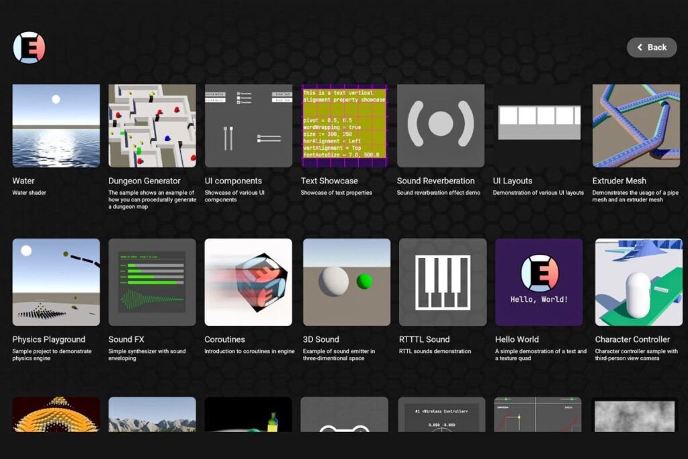Open the Coroutines spinning cube sample
This screenshot has width=688, height=459.
click(x=248, y=282)
